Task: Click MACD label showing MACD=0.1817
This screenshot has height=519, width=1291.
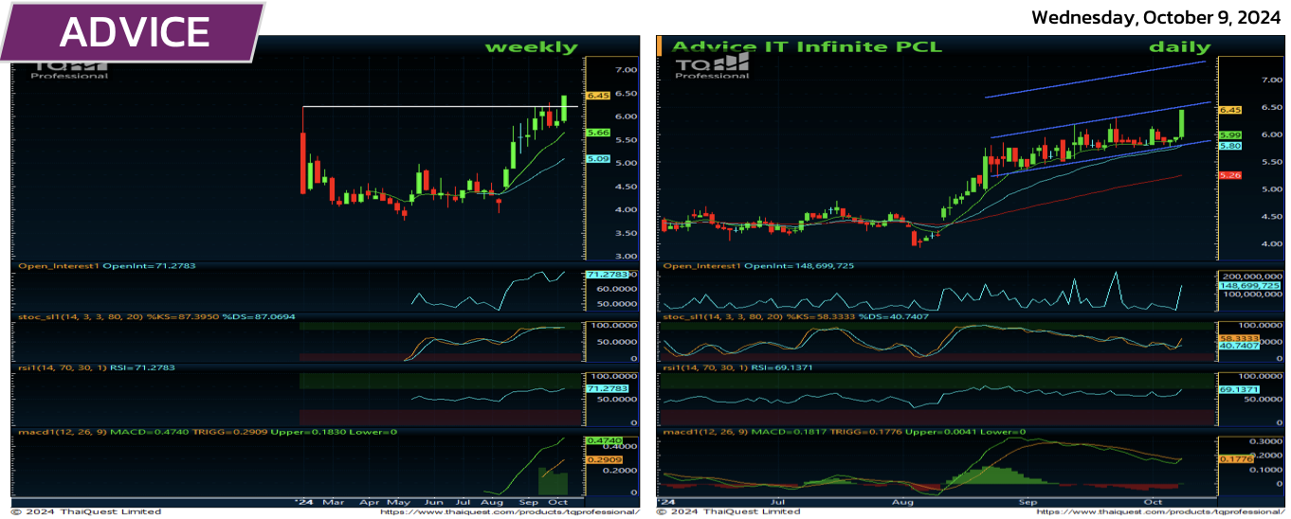Action: pyautogui.click(x=845, y=432)
